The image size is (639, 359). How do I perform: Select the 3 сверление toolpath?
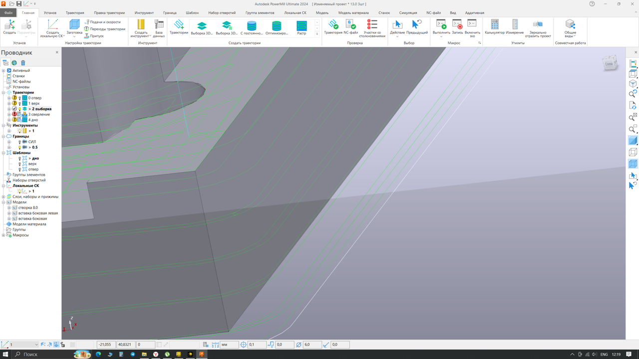39,115
